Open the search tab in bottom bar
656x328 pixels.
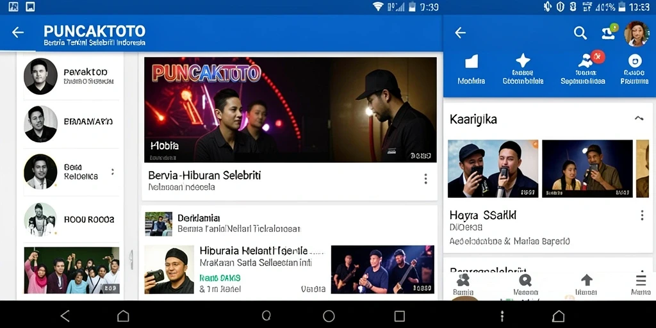click(525, 284)
